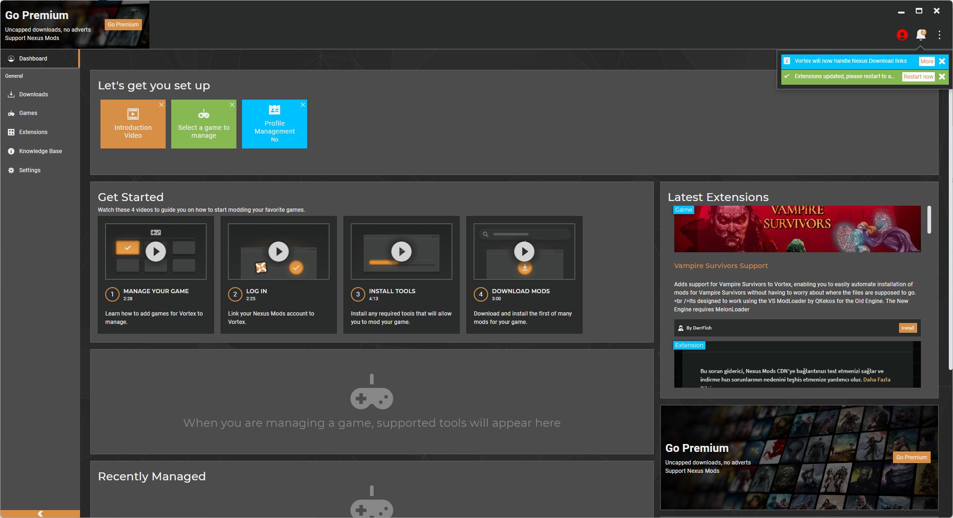Click the red user profile icon
This screenshot has height=518, width=953.
coord(902,35)
